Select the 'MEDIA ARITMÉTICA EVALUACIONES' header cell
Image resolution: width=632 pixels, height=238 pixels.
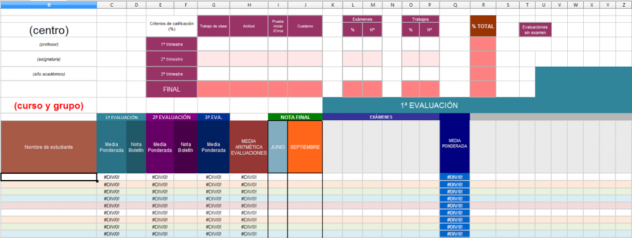pyautogui.click(x=249, y=147)
